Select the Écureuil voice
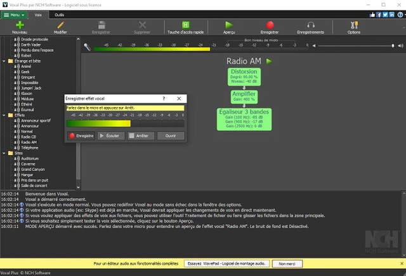This screenshot has height=276, width=406. [x=27, y=110]
